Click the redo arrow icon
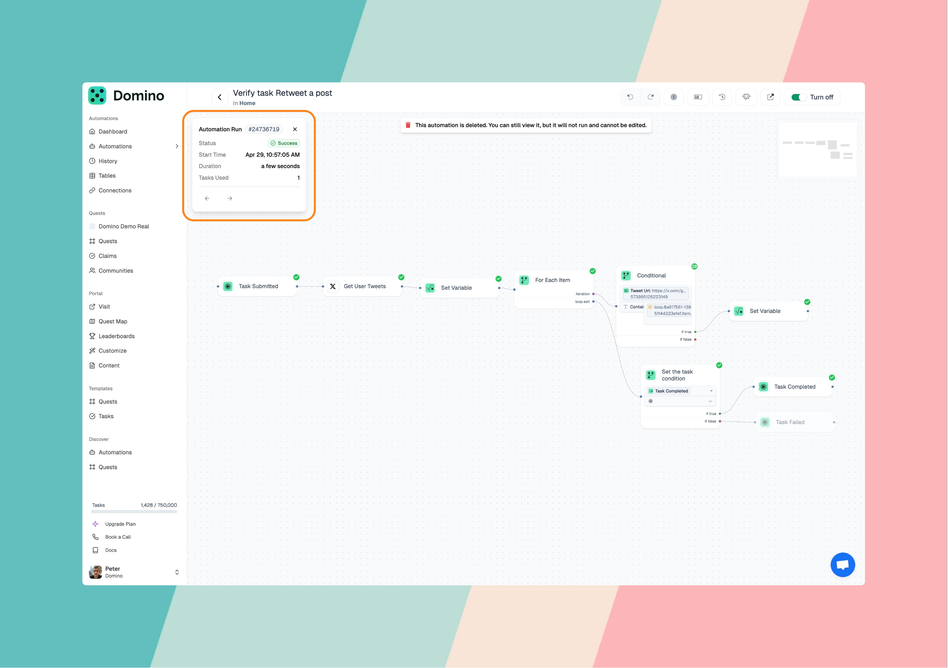948x668 pixels. (x=650, y=97)
